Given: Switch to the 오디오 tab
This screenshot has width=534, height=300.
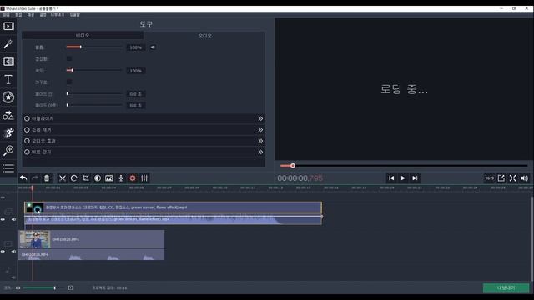Looking at the screenshot, I should [204, 36].
